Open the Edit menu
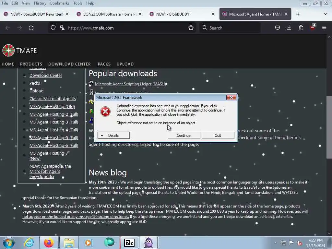The width and height of the screenshot is (332, 249). 15,3
